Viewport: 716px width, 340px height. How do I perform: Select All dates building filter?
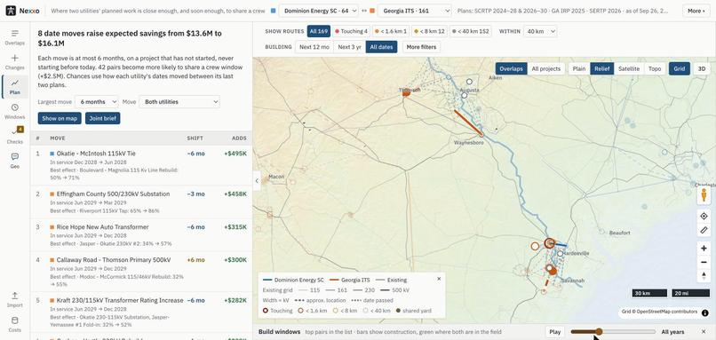381,47
